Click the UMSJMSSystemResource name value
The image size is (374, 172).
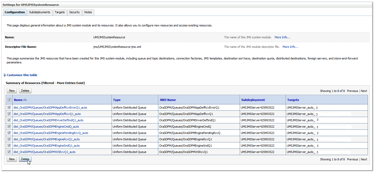point(109,37)
